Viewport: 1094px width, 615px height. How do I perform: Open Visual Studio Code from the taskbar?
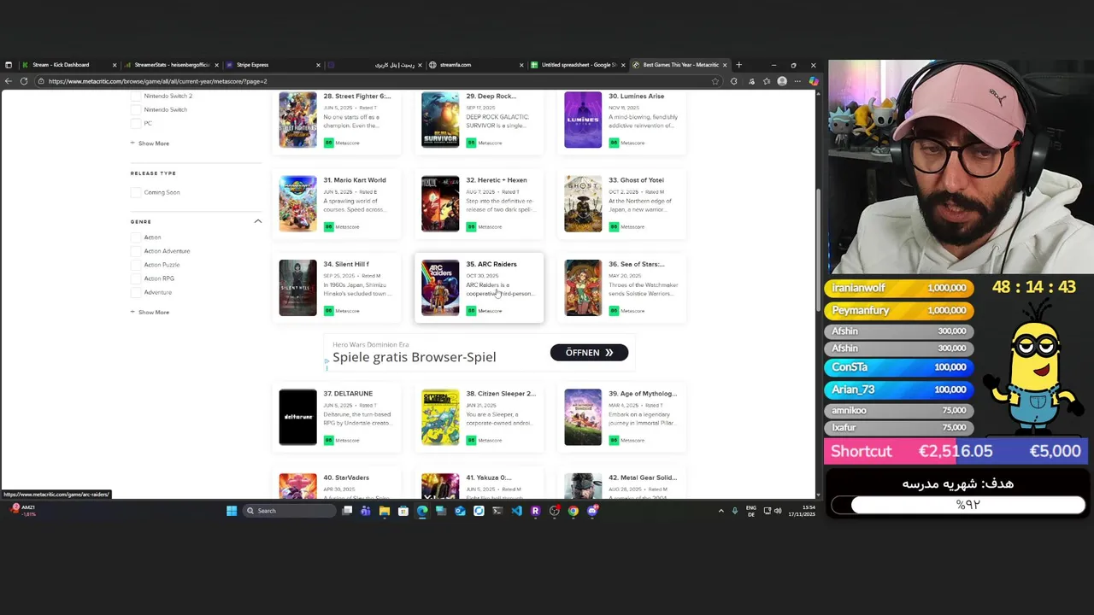[516, 511]
